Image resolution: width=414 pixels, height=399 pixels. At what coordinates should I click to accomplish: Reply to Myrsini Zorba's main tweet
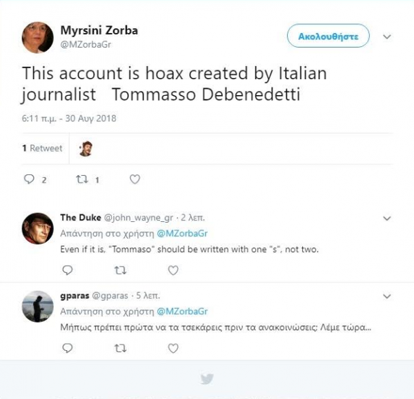pos(30,179)
